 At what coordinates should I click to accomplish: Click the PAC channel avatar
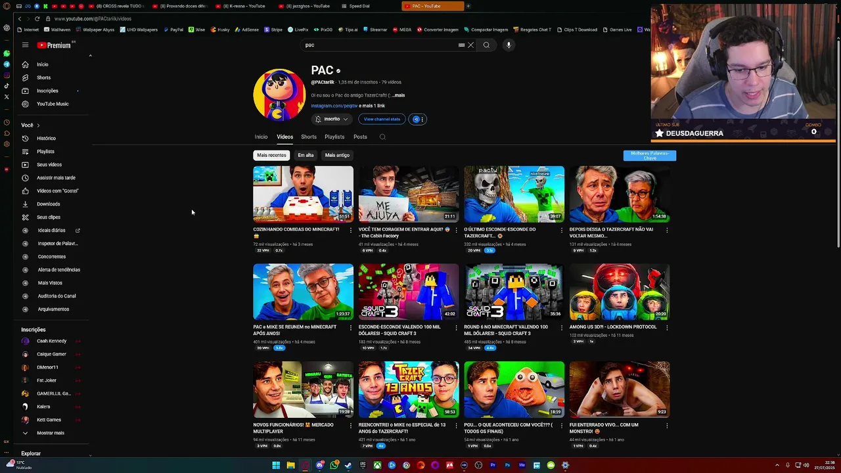pos(279,95)
